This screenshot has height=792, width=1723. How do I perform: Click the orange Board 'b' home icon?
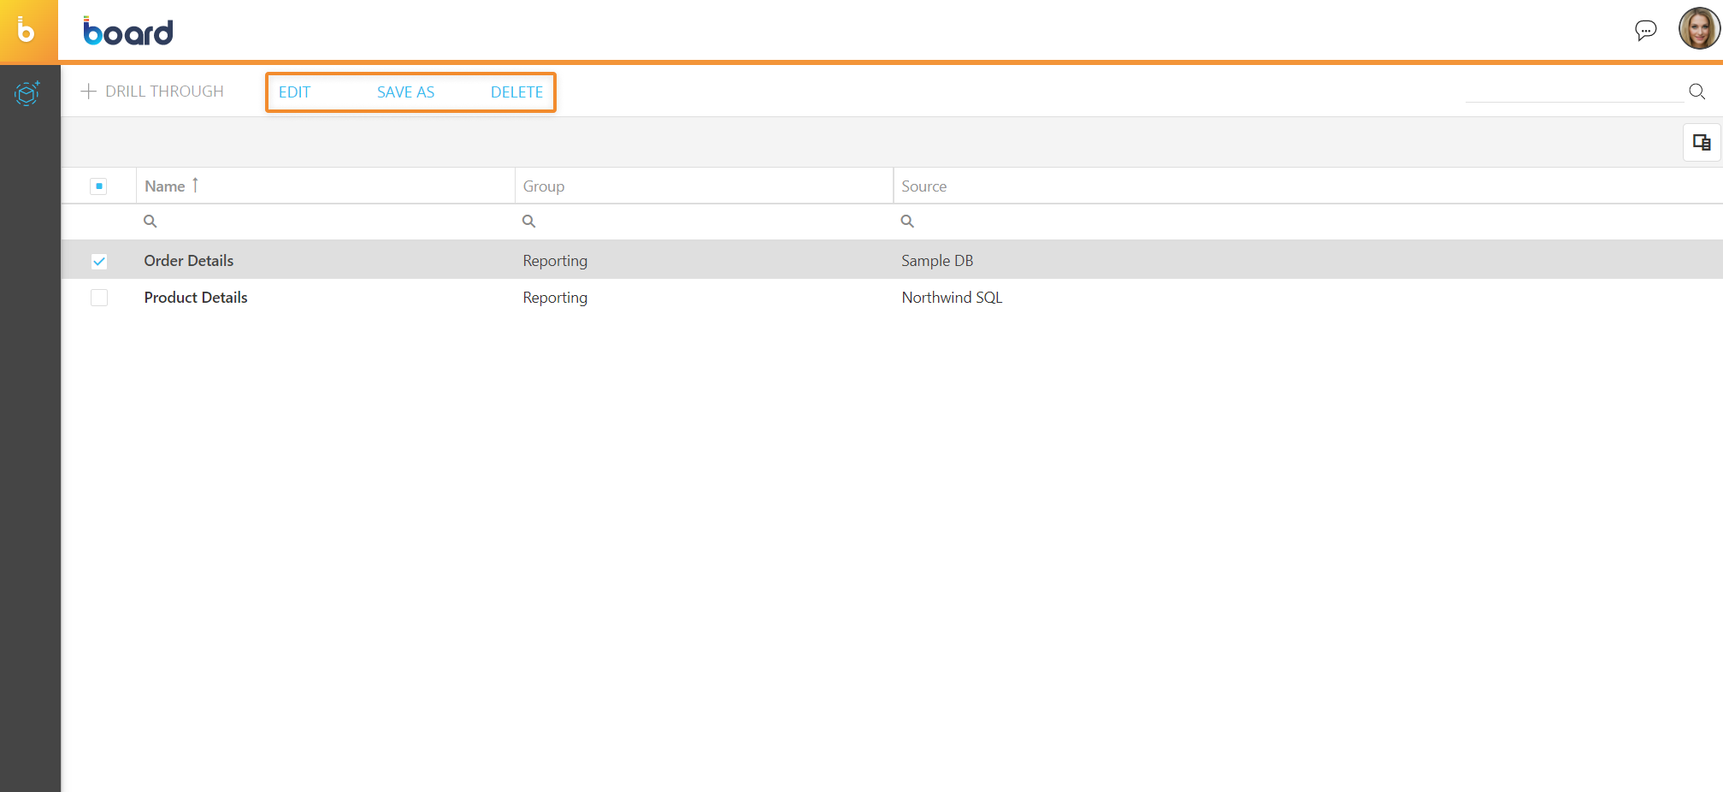pos(27,31)
